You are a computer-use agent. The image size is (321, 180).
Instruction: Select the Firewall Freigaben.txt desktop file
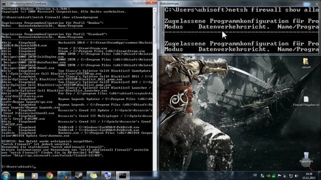(x=306, y=101)
